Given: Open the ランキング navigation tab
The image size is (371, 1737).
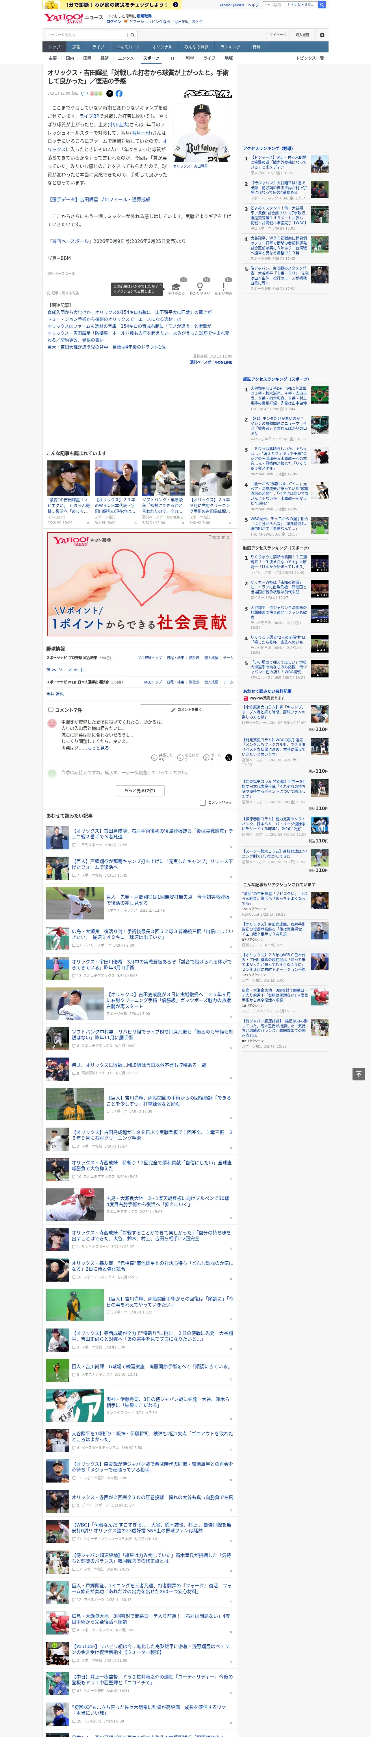Looking at the screenshot, I should (x=230, y=47).
